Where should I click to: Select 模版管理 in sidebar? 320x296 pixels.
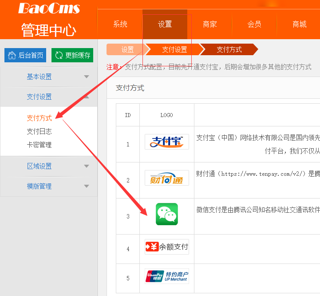tap(39, 186)
